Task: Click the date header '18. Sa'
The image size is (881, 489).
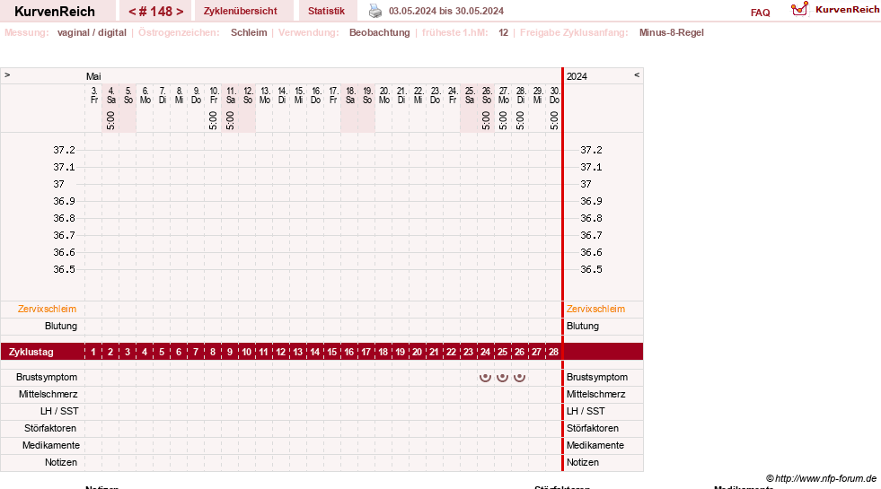Action: point(350,95)
